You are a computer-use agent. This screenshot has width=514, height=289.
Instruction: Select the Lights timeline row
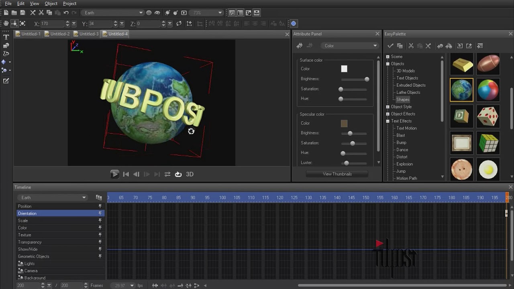(x=60, y=264)
